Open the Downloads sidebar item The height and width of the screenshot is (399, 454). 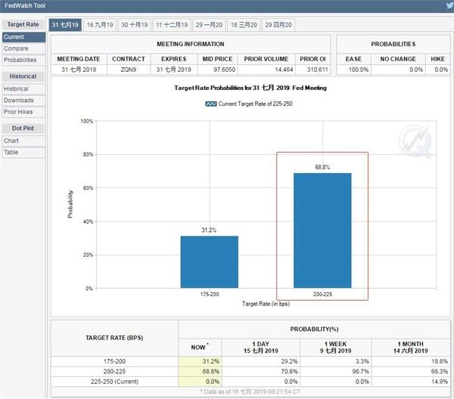19,101
